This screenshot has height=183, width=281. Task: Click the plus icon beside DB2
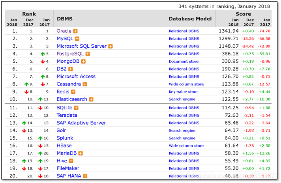tap(71, 69)
